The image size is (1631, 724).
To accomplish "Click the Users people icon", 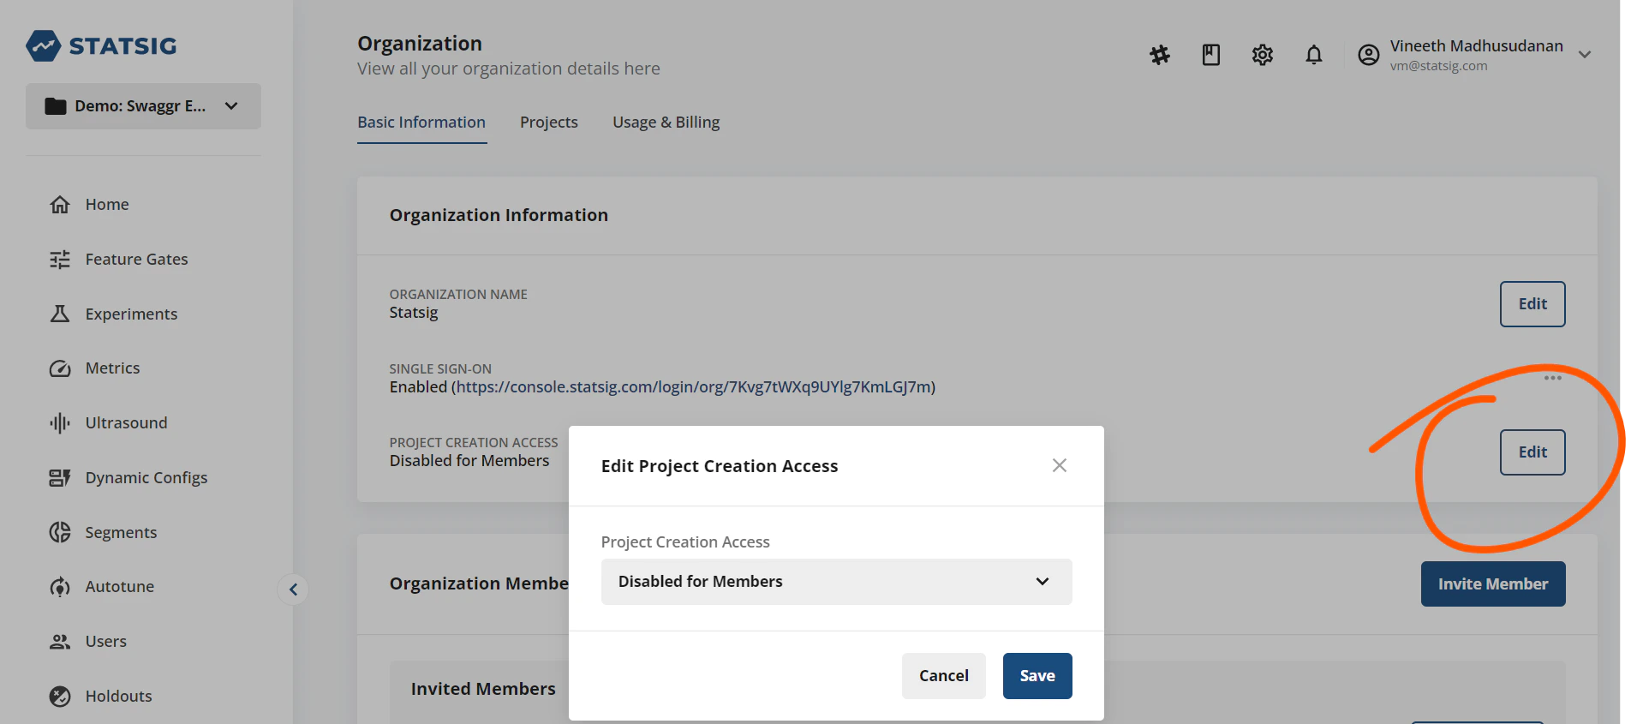I will (x=60, y=642).
